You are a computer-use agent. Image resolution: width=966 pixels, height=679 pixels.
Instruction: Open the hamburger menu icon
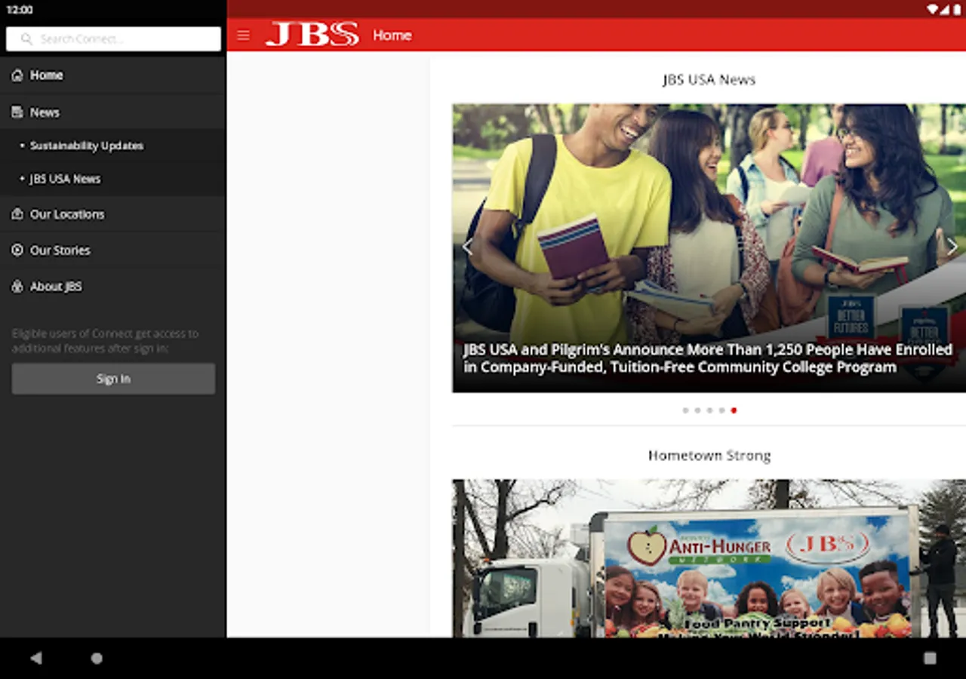coord(243,35)
